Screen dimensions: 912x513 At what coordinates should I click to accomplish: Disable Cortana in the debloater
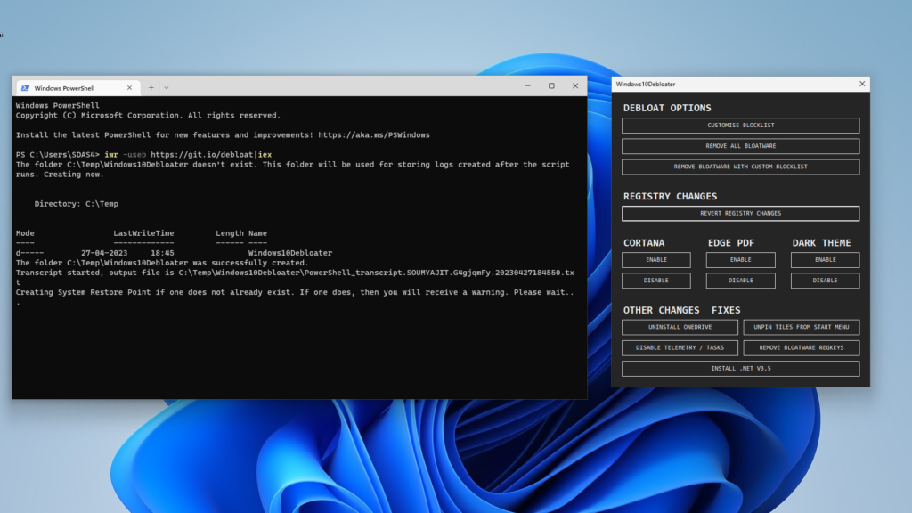pyautogui.click(x=656, y=281)
